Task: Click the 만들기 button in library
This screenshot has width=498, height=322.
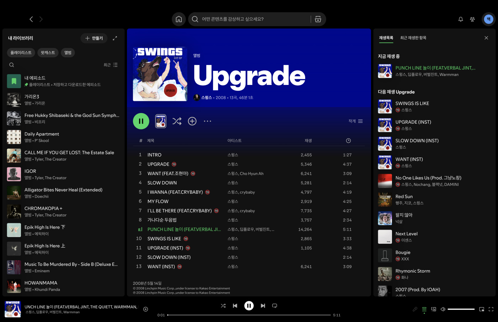Action: pyautogui.click(x=94, y=38)
